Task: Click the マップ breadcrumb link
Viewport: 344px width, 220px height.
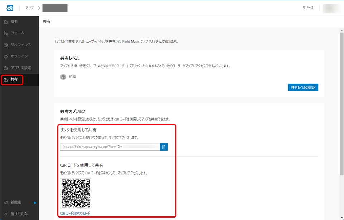Action: pyautogui.click(x=30, y=8)
